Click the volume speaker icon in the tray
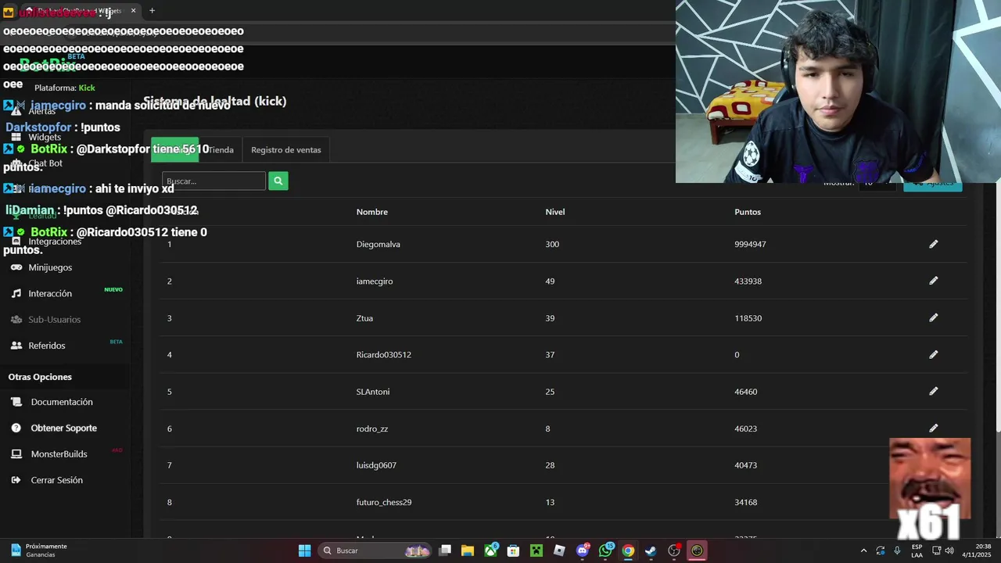1001x563 pixels. click(x=949, y=550)
